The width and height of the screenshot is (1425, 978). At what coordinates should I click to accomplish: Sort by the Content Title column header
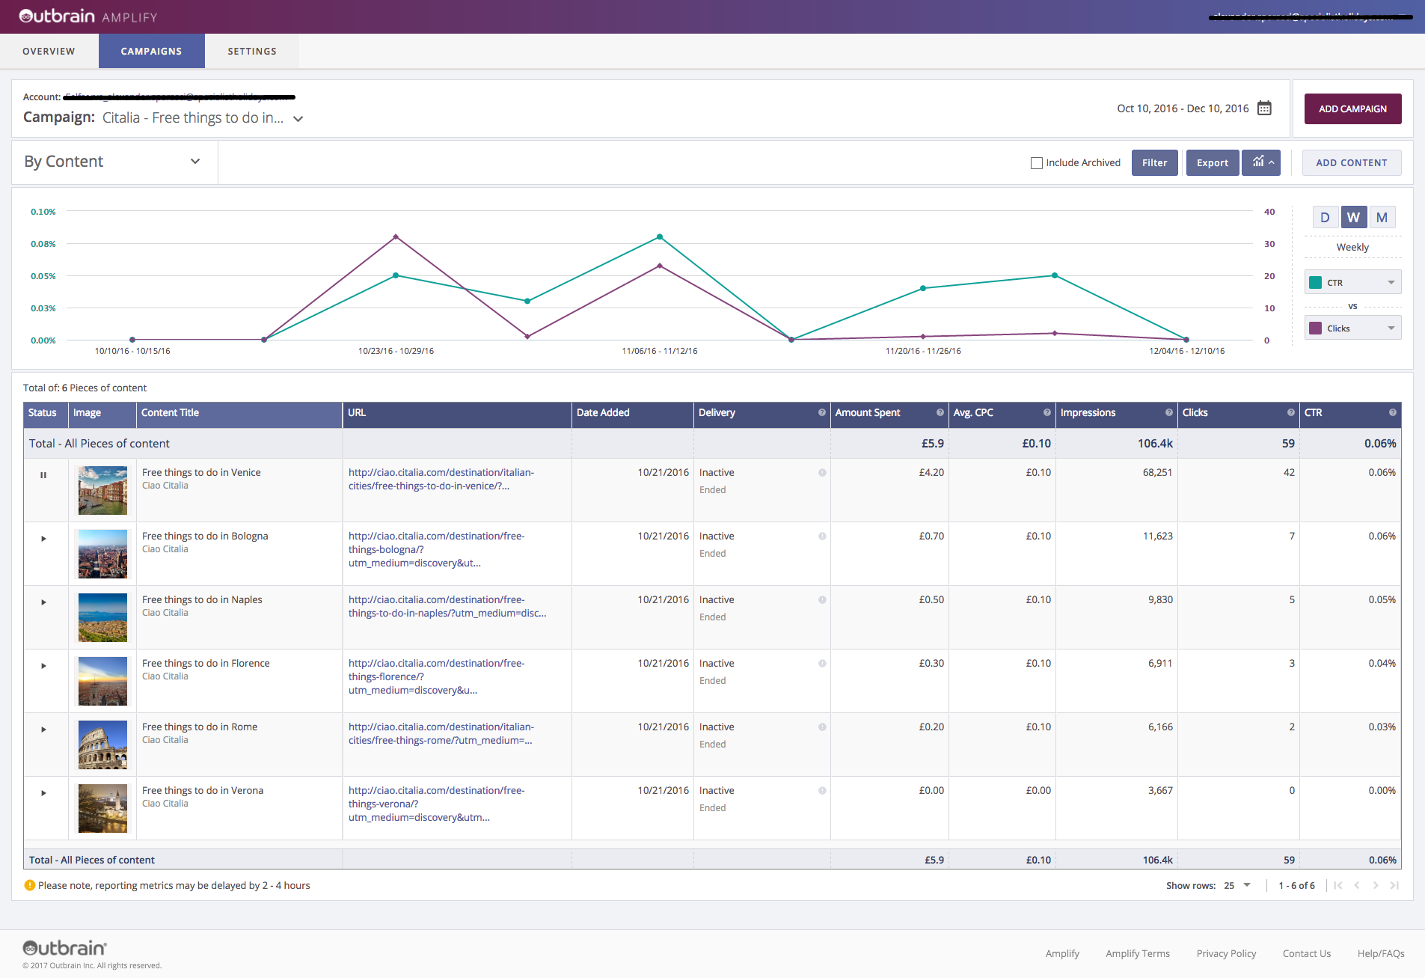coord(239,413)
